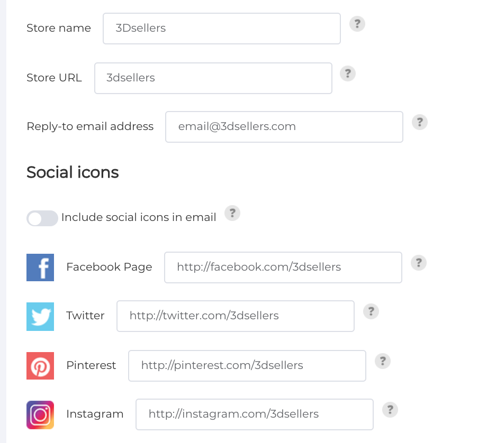Viewport: 487px width, 443px height.
Task: Open help tooltip beside Store URL
Action: click(348, 73)
